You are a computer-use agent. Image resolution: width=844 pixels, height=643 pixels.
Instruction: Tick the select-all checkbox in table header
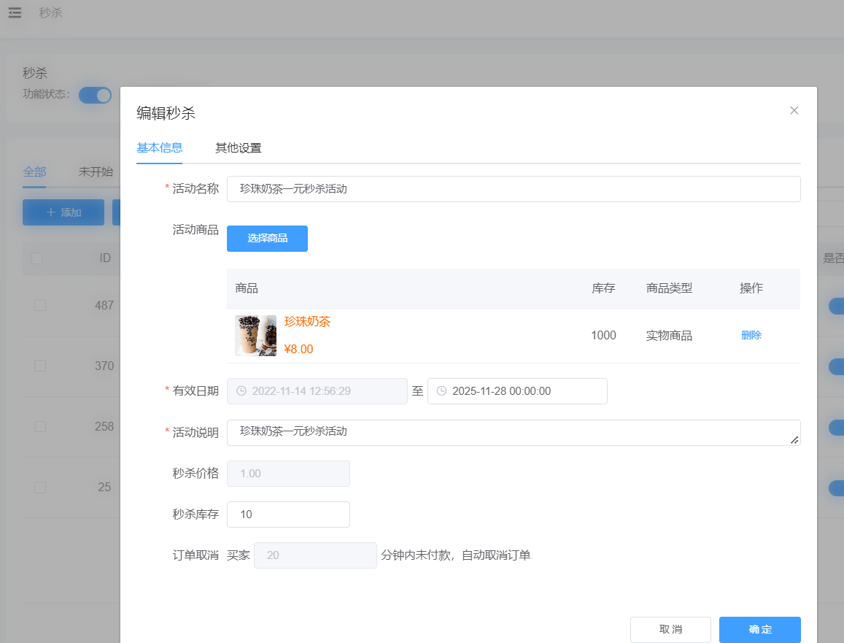click(37, 258)
